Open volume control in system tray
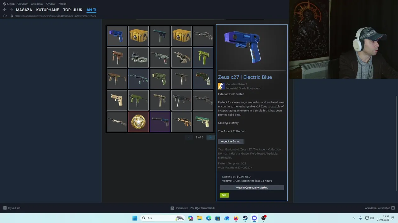 pyautogui.click(x=372, y=218)
